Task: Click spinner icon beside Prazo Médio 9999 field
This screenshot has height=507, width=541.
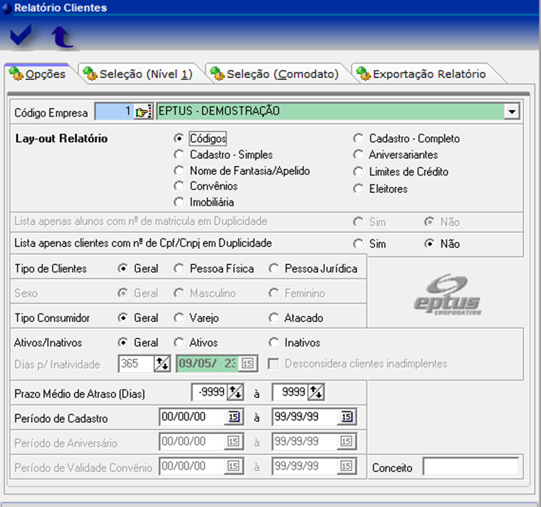Action: point(316,392)
